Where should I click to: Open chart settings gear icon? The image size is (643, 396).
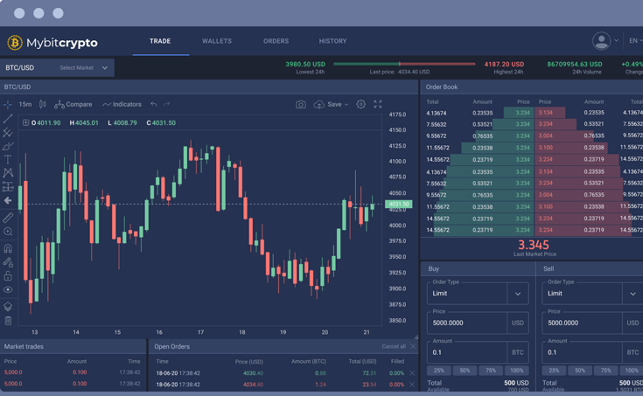coord(360,105)
